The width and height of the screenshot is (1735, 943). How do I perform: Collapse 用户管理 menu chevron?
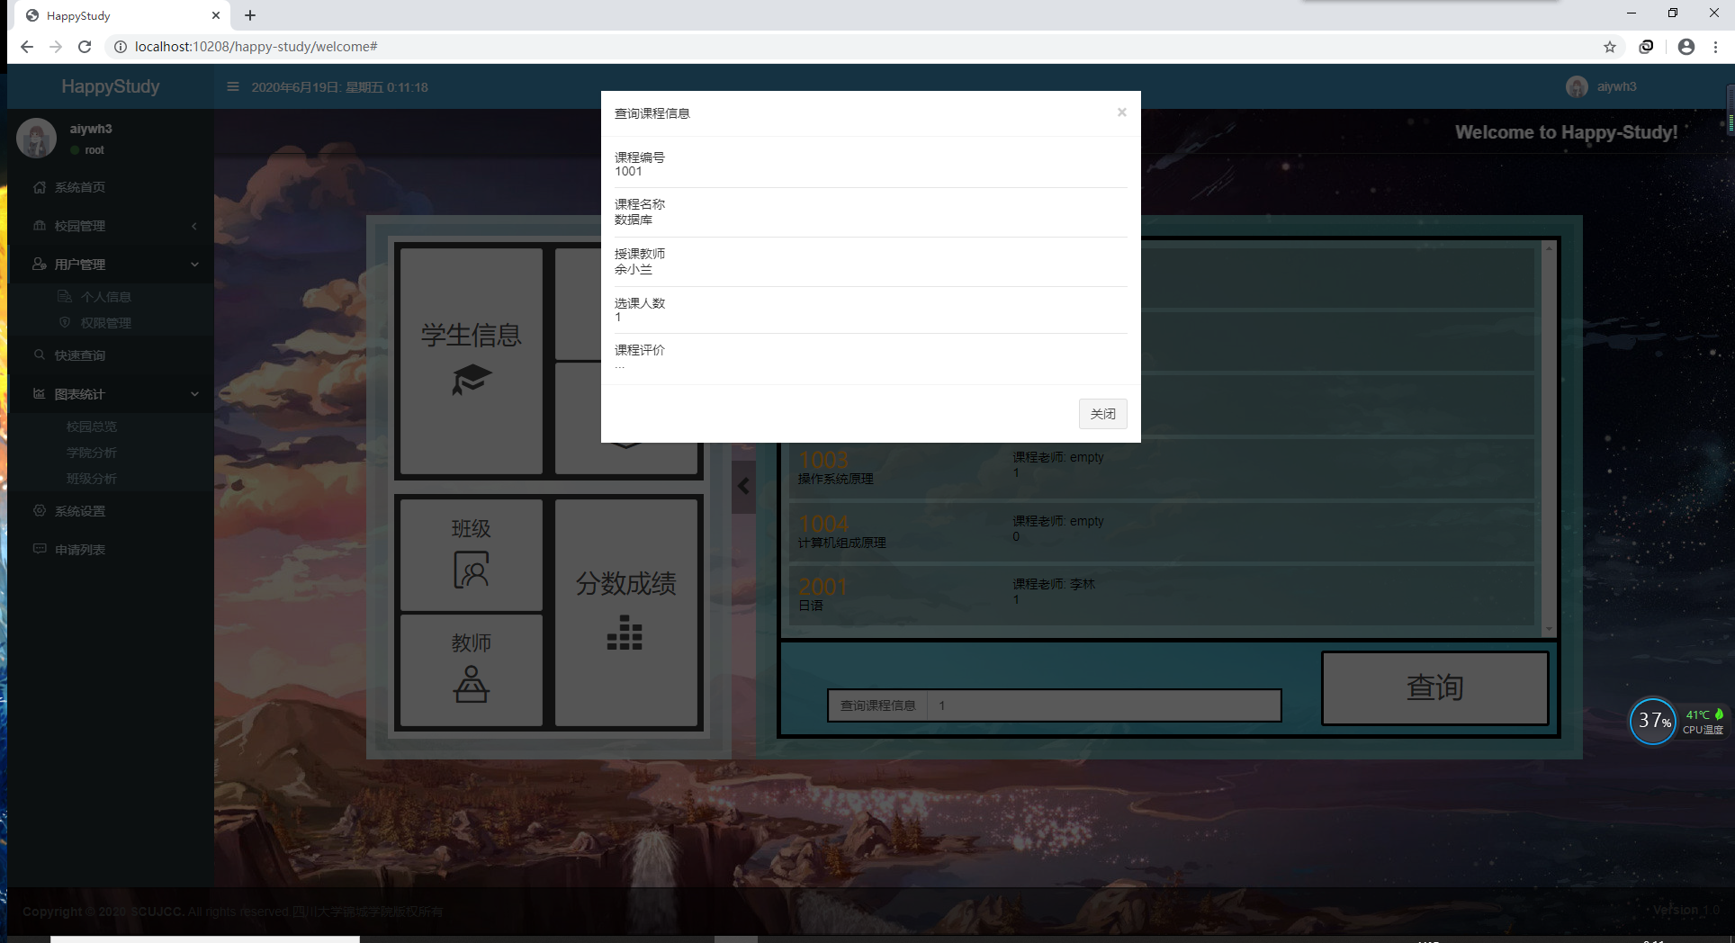coord(194,265)
